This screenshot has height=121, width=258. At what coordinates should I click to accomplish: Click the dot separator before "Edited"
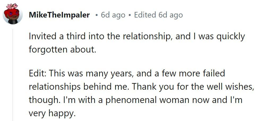[x=130, y=15]
